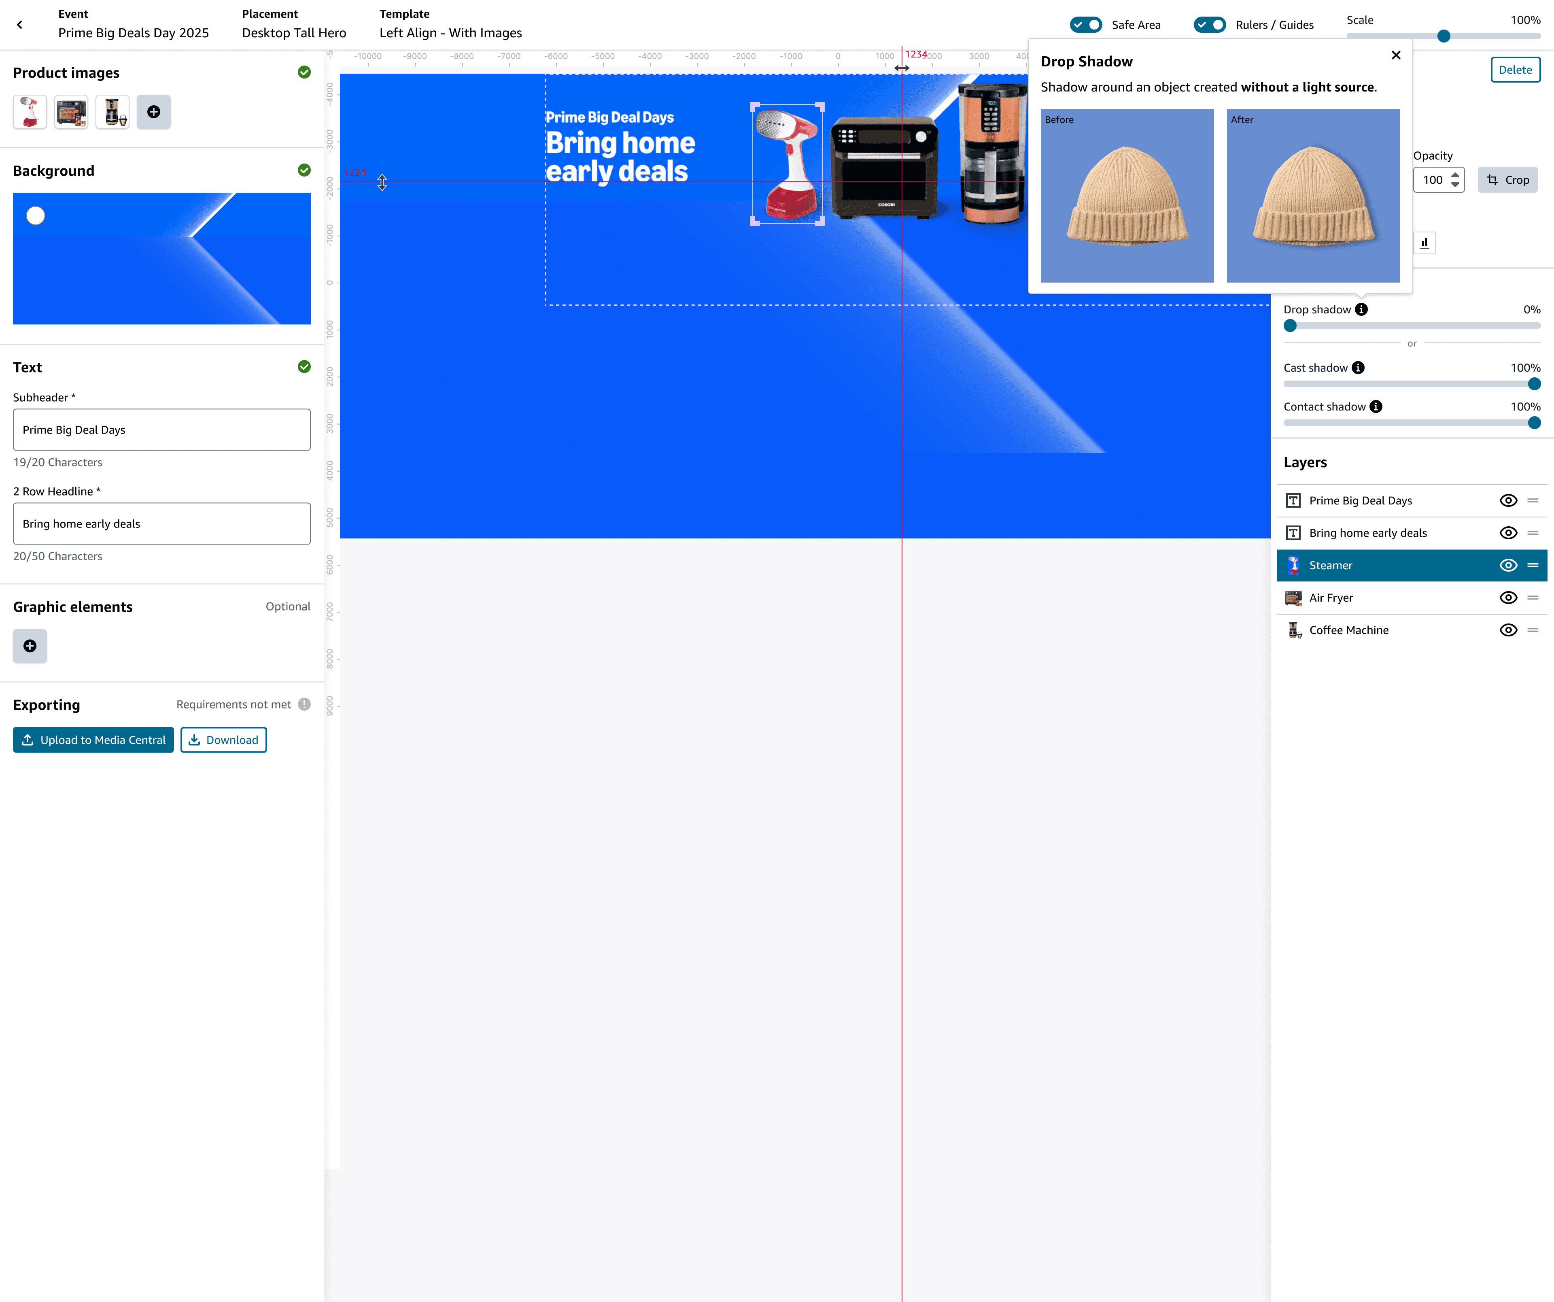Add a graphic element
This screenshot has width=1554, height=1302.
pyautogui.click(x=30, y=646)
